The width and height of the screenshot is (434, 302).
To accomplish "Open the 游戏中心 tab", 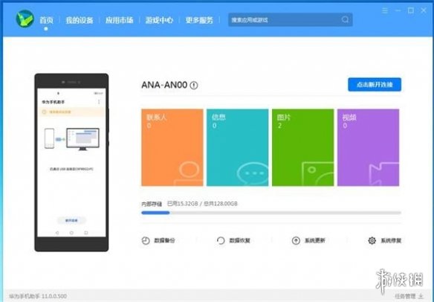I will tap(159, 20).
